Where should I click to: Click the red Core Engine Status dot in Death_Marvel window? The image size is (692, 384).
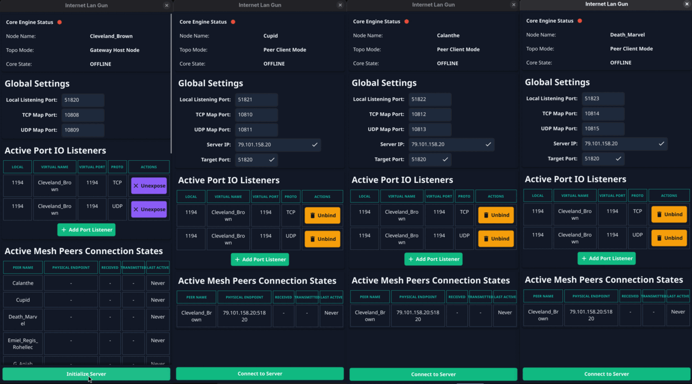point(580,21)
